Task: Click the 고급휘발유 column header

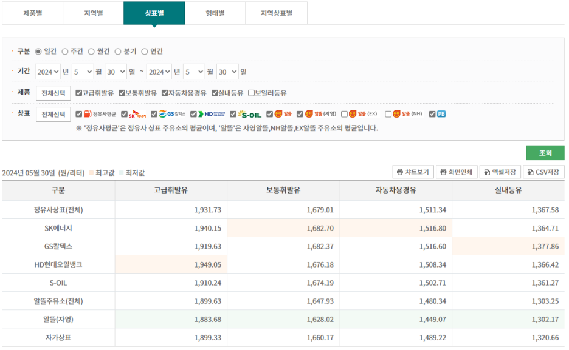Action: pyautogui.click(x=171, y=190)
